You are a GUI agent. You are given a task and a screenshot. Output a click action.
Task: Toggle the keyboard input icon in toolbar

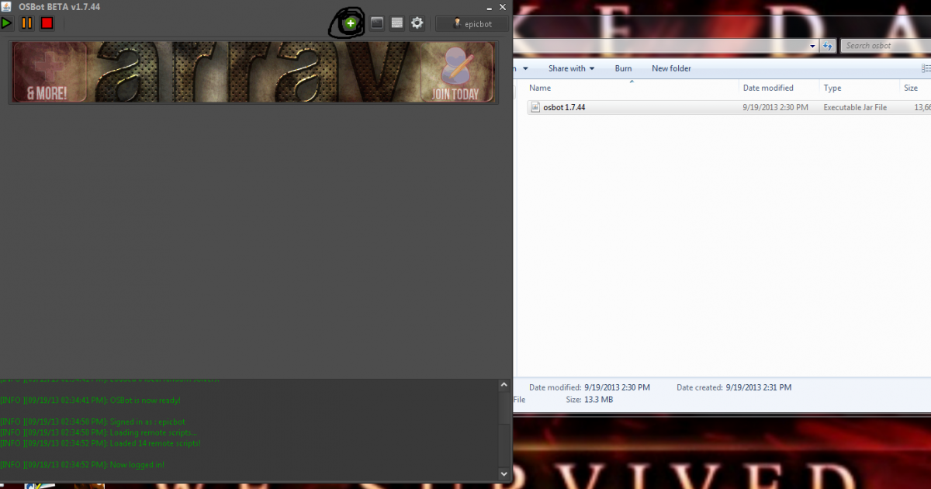click(397, 23)
